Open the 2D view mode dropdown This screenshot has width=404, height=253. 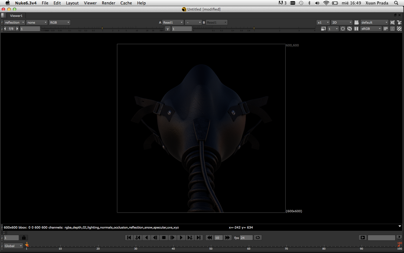tap(342, 22)
